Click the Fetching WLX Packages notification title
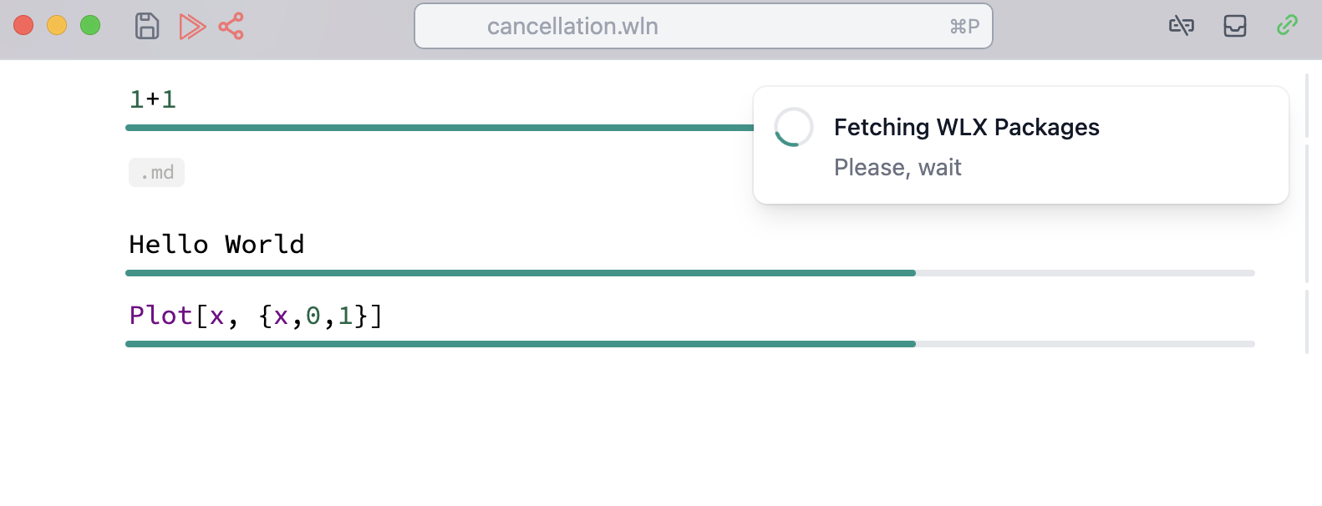 tap(966, 127)
